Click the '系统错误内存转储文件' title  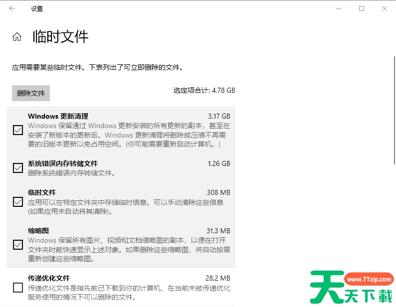pyautogui.click(x=63, y=163)
